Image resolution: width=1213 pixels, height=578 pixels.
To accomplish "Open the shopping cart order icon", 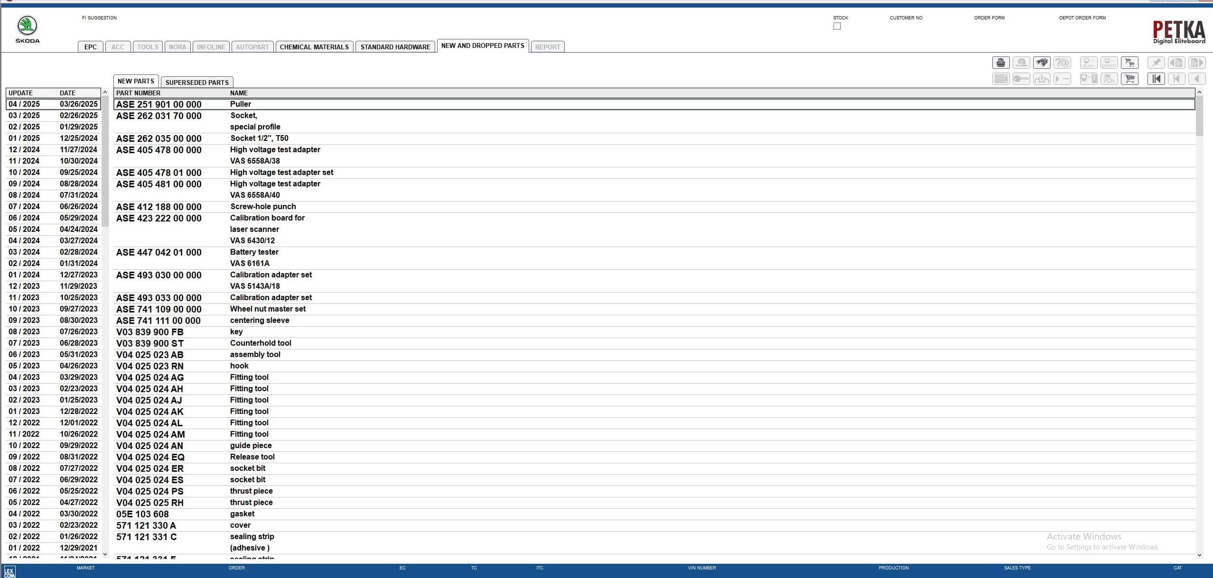I will pyautogui.click(x=1130, y=79).
